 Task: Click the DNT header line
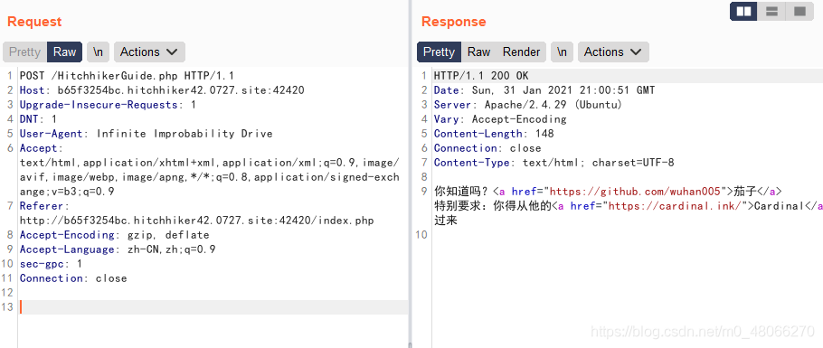click(38, 119)
